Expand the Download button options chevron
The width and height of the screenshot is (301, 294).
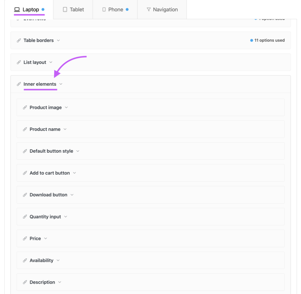pyautogui.click(x=72, y=195)
